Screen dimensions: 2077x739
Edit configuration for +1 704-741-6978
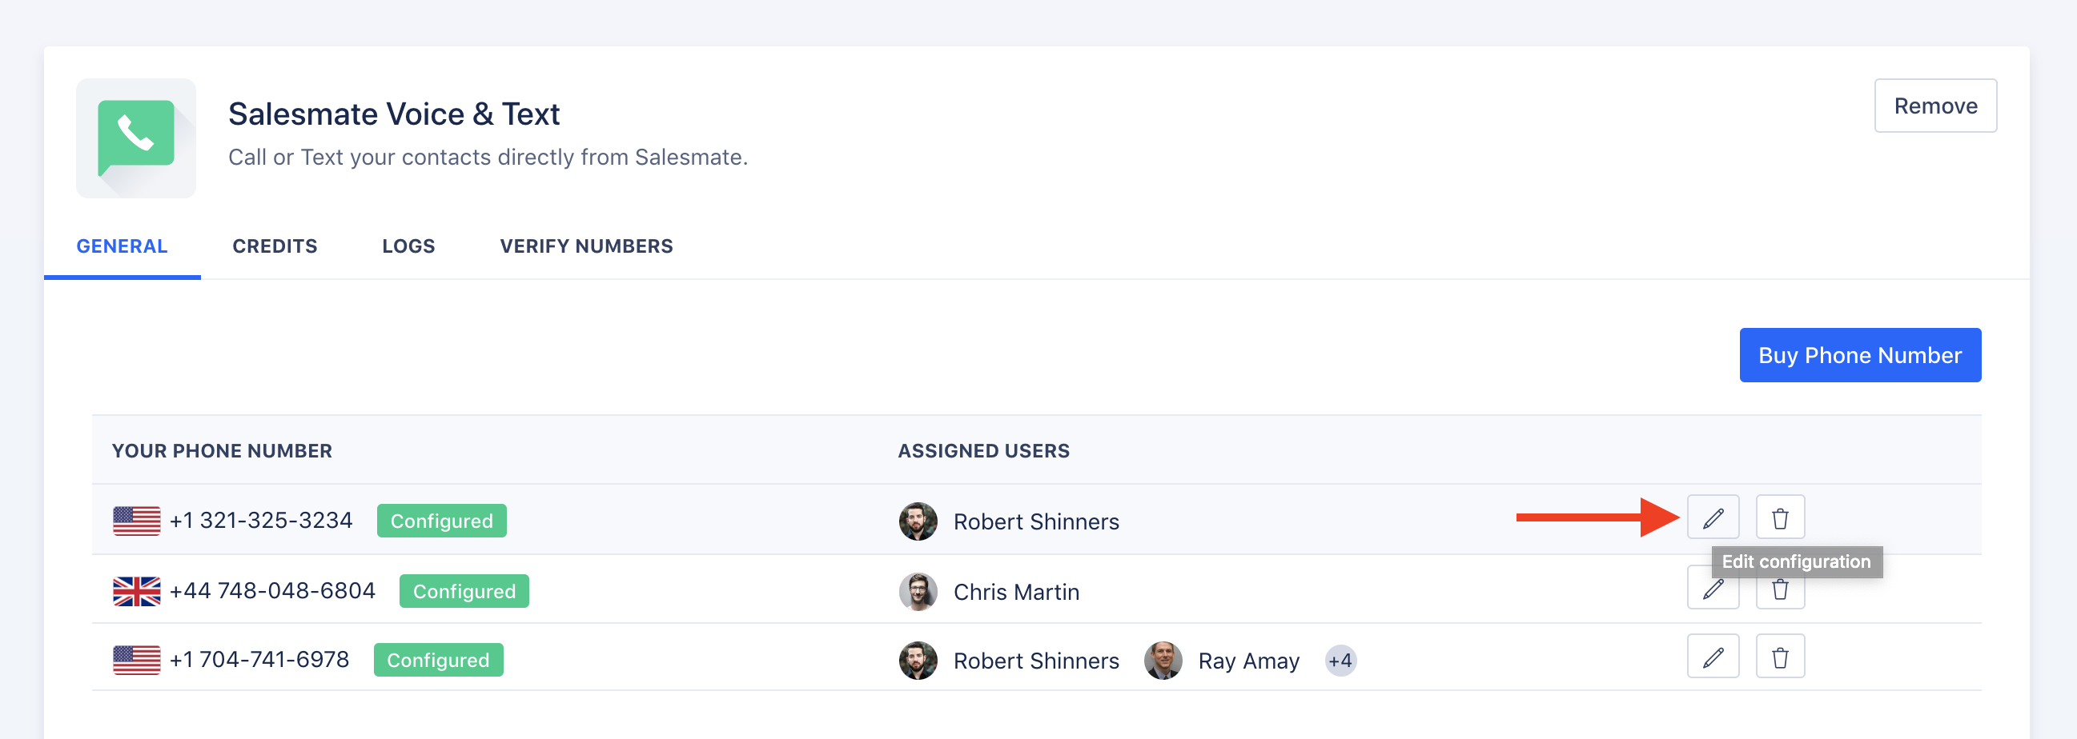click(1713, 657)
